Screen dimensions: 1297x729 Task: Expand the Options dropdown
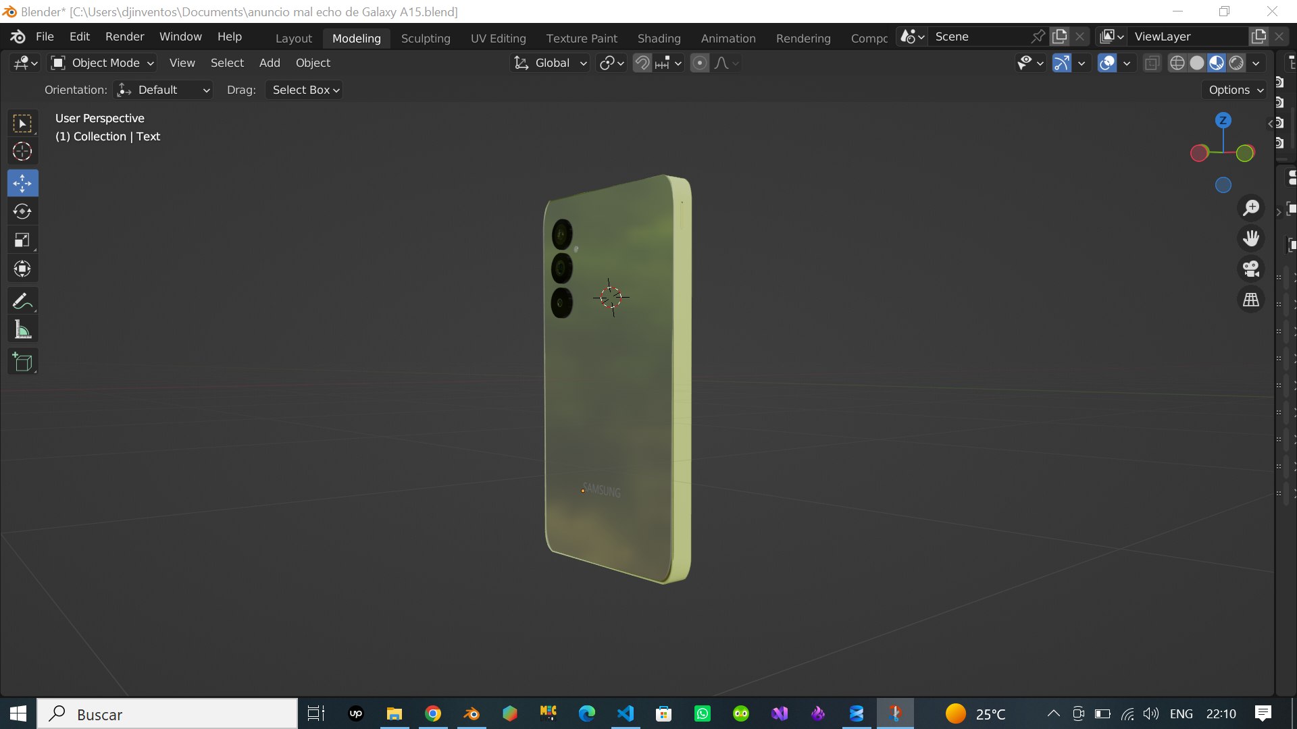pos(1235,90)
